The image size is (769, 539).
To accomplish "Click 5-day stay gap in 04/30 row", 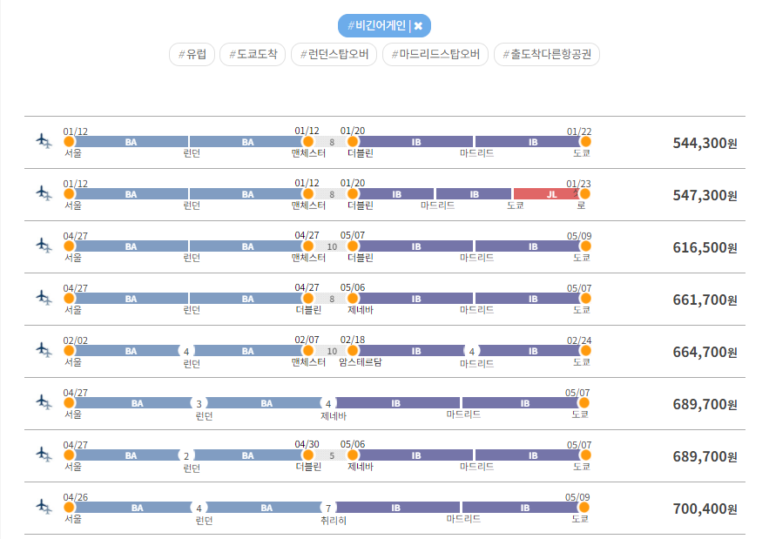I will (x=332, y=455).
